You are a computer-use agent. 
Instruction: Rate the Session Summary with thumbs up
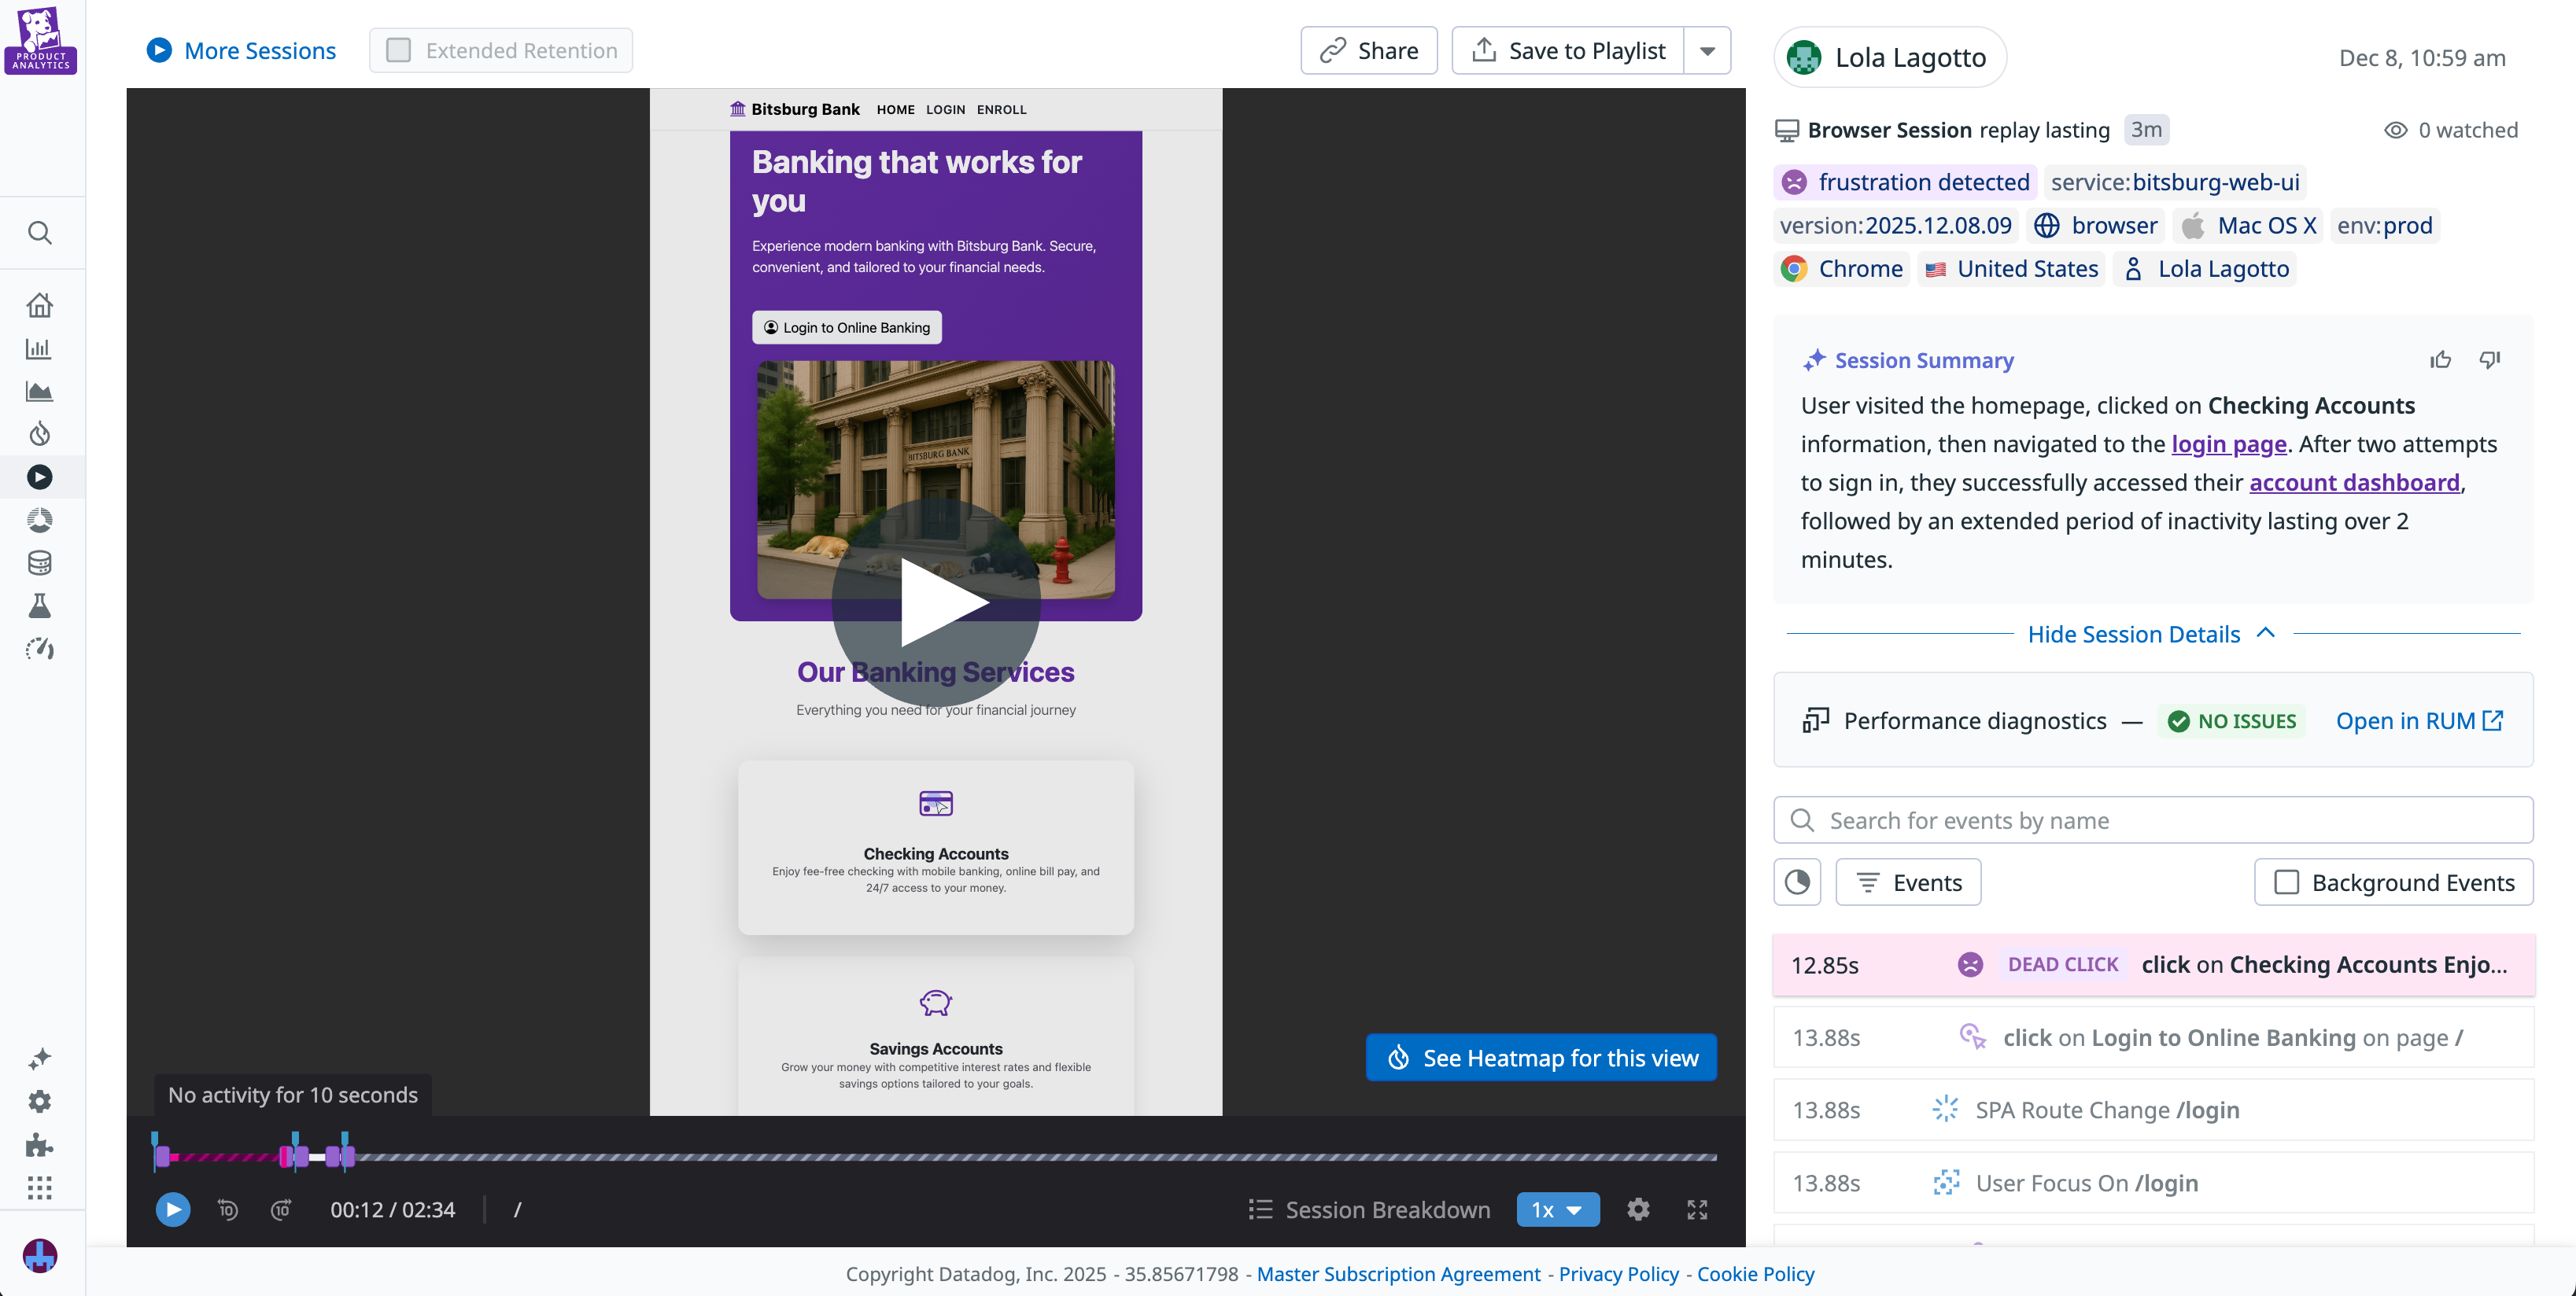[2440, 359]
